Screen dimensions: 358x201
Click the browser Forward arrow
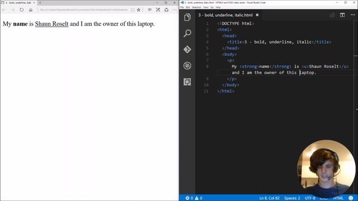pos(12,10)
